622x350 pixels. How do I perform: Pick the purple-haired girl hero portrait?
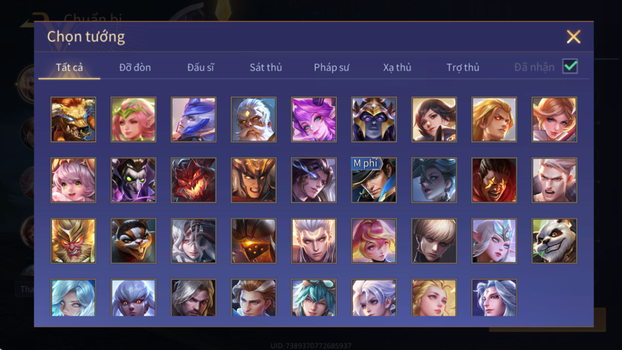click(314, 120)
